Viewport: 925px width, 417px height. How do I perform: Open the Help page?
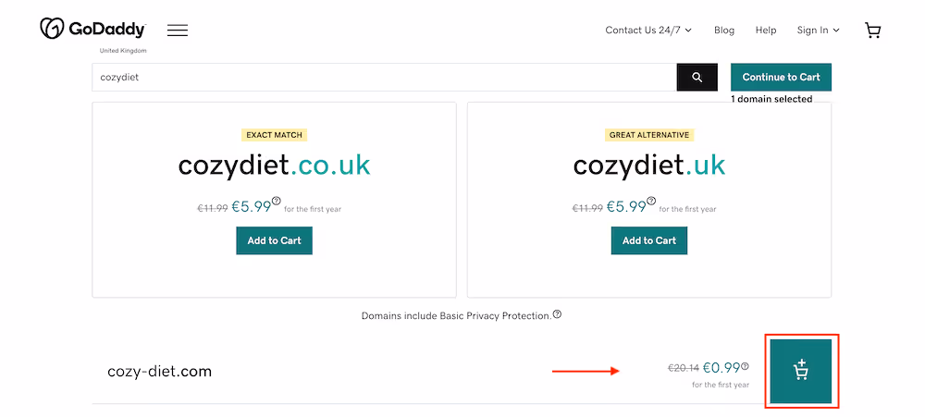766,31
